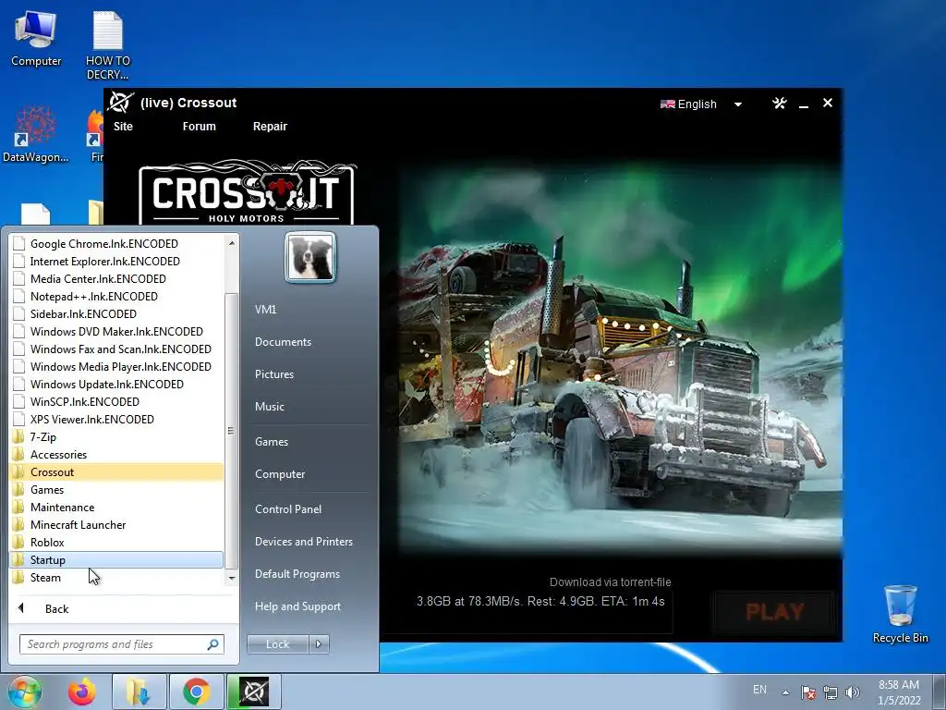Open Games from Start menu right pane
946x710 pixels.
[x=272, y=441]
